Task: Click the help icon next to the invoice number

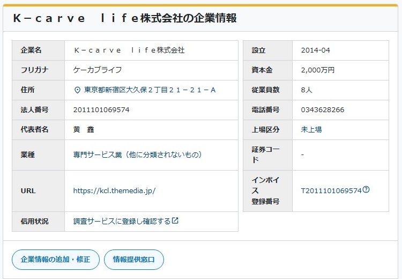Action: [x=366, y=190]
